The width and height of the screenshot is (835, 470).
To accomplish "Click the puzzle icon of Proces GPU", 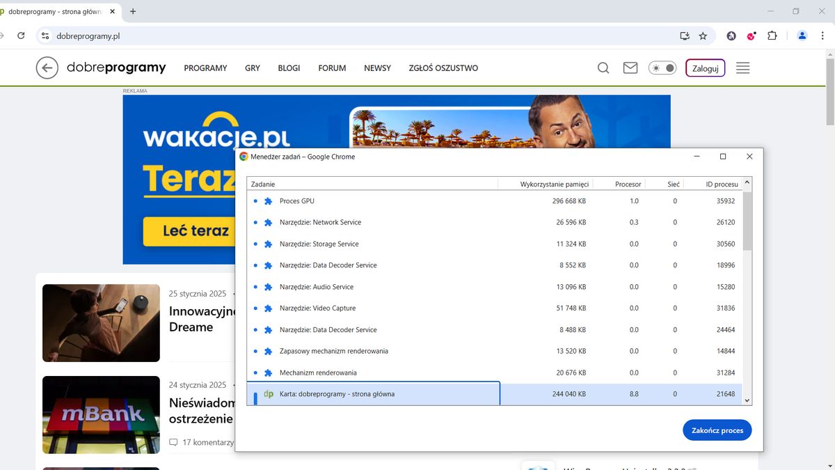I will click(x=268, y=201).
